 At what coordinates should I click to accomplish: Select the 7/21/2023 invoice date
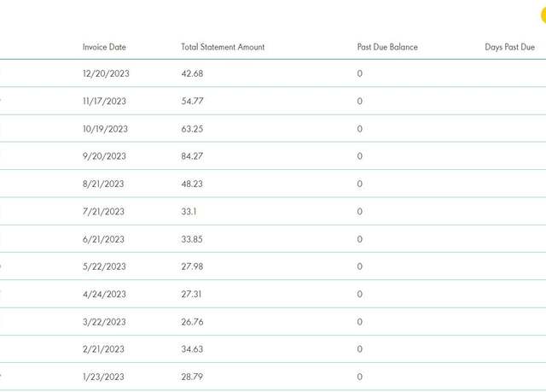click(103, 212)
